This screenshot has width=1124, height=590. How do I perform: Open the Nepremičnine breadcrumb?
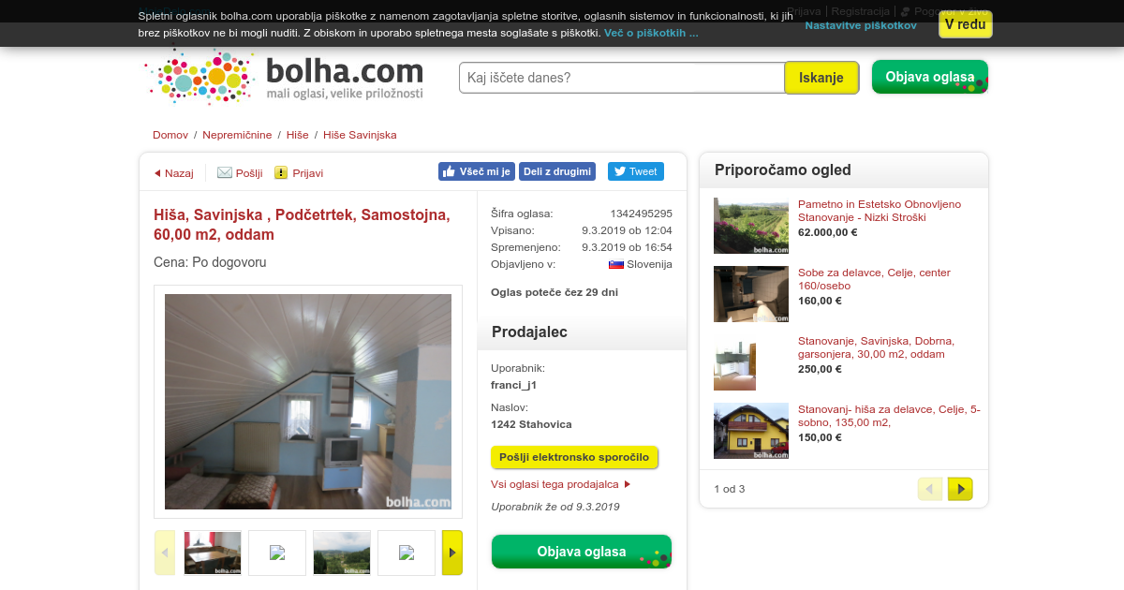click(x=238, y=135)
